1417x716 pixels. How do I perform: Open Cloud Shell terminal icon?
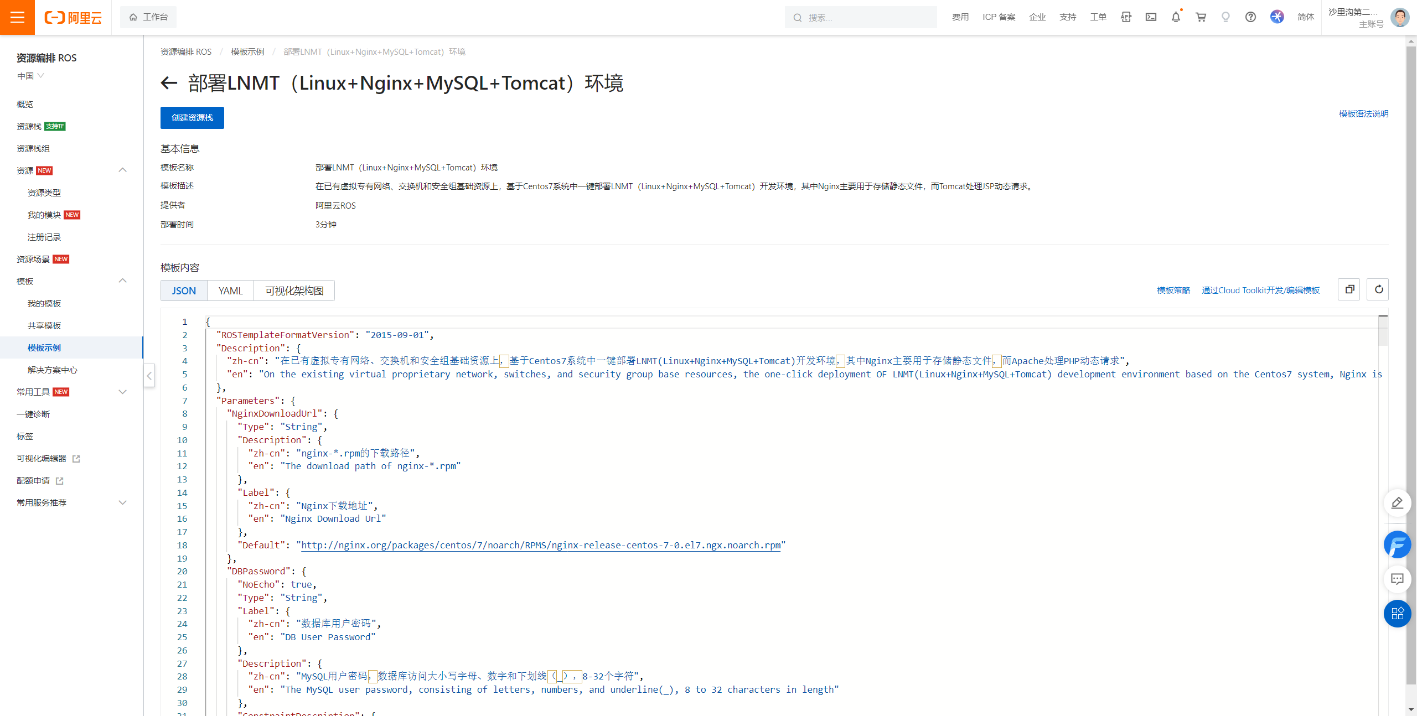(x=1151, y=17)
